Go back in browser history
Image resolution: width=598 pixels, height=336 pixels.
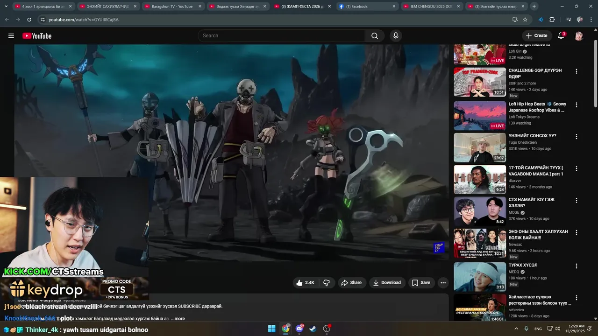7,20
